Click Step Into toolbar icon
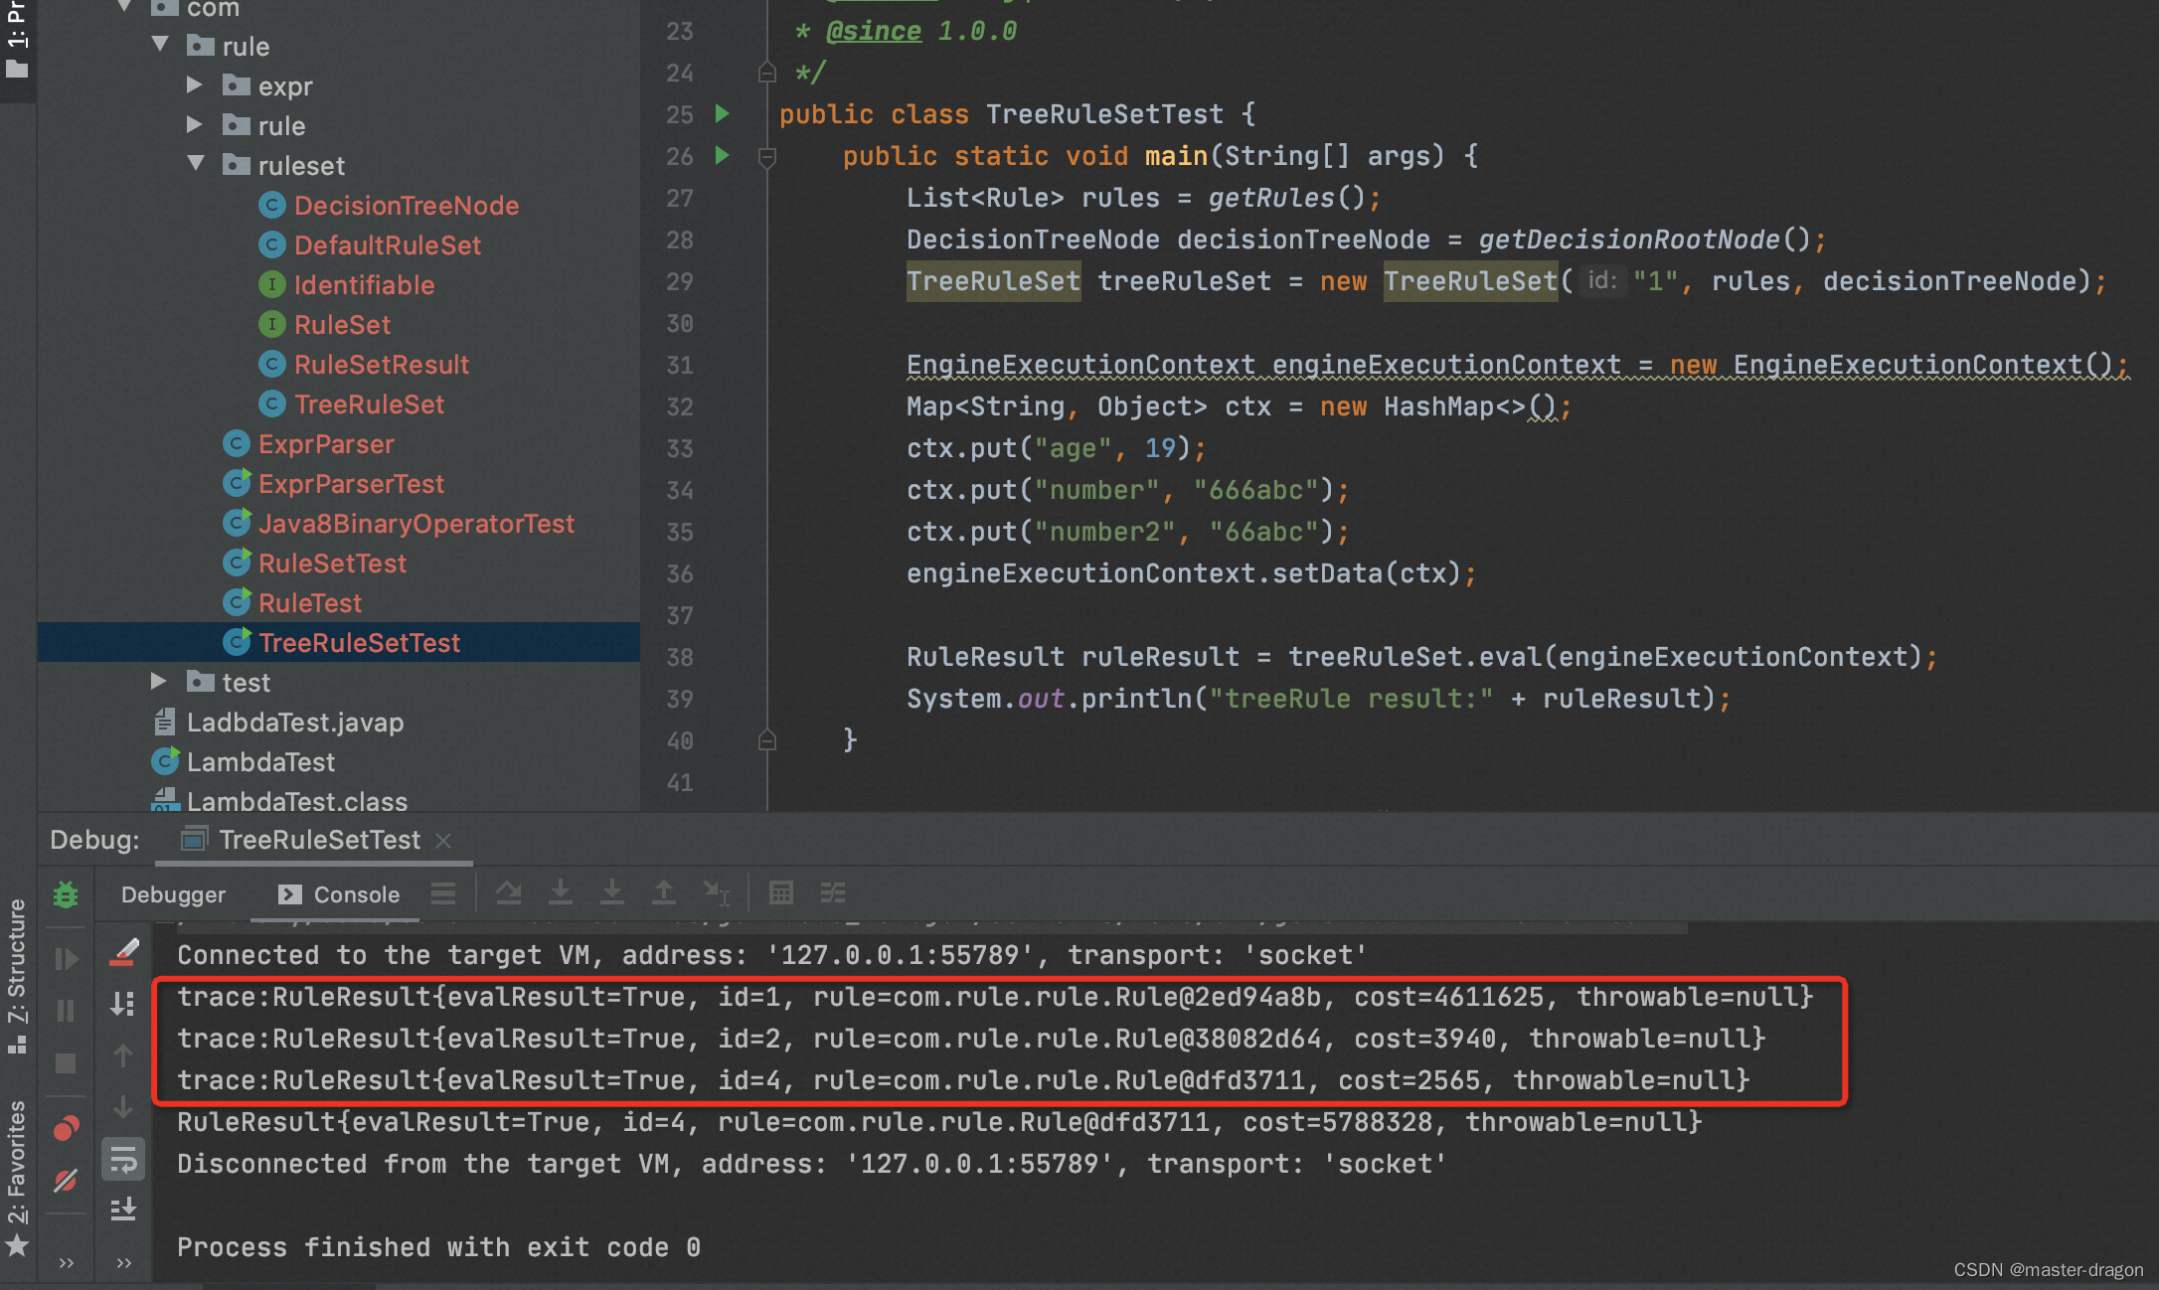 pyautogui.click(x=561, y=893)
